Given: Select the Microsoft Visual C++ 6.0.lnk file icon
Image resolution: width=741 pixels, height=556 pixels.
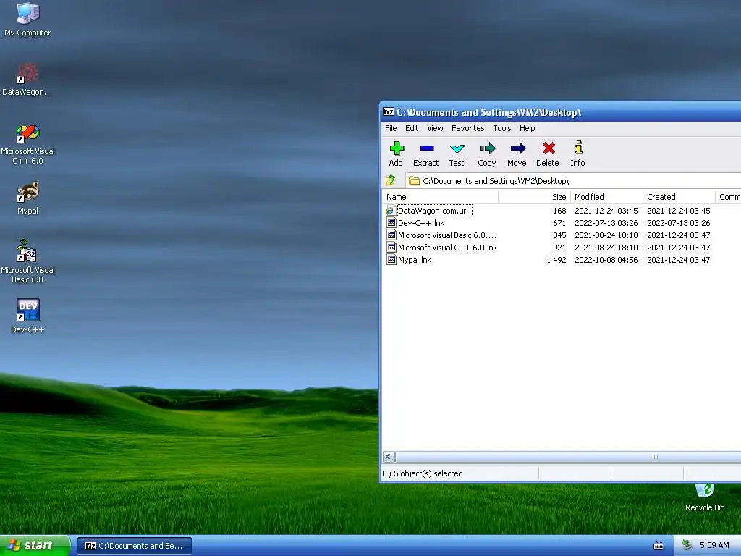Looking at the screenshot, I should 391,248.
